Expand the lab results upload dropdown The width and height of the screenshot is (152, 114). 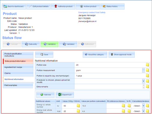tap(143, 81)
